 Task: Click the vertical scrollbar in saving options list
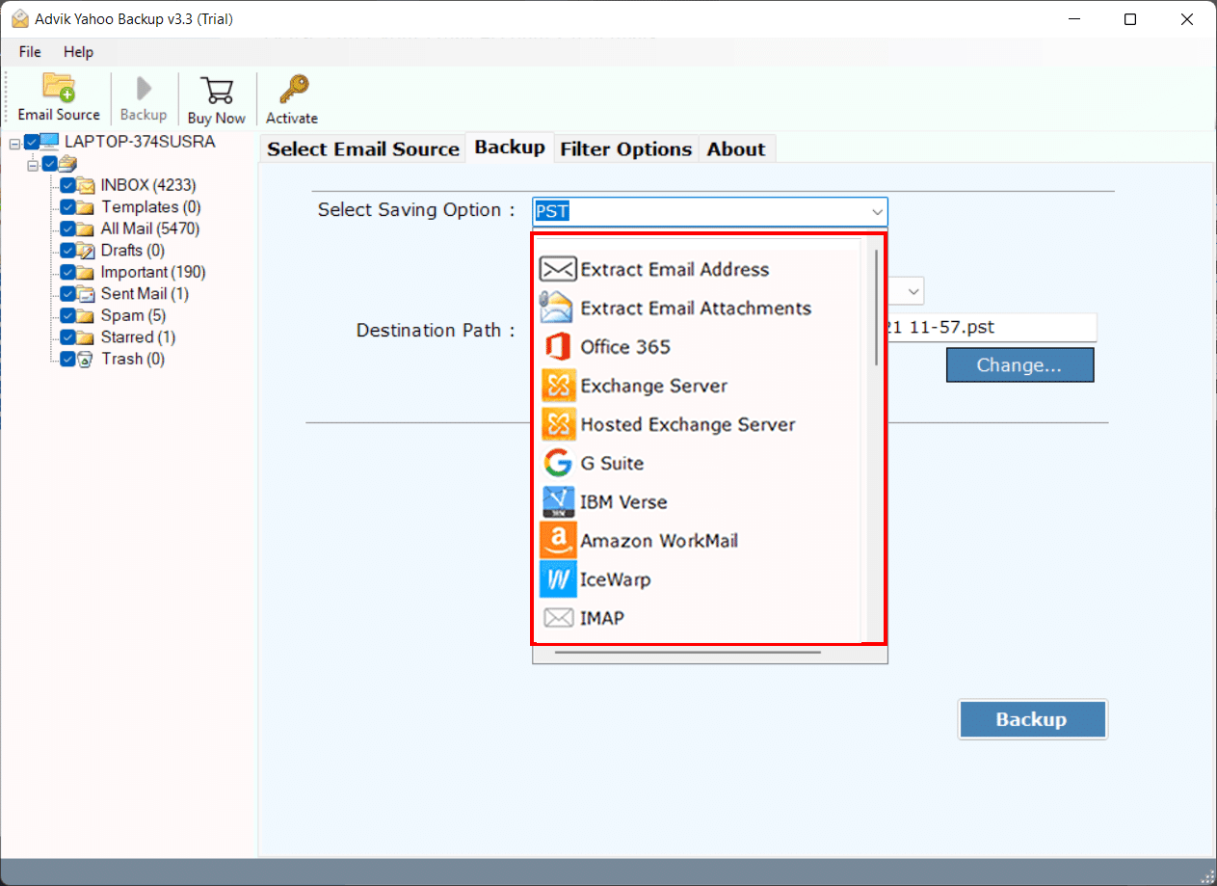tap(876, 309)
